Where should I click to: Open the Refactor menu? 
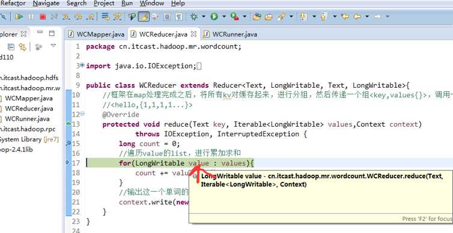pyautogui.click(x=13, y=4)
